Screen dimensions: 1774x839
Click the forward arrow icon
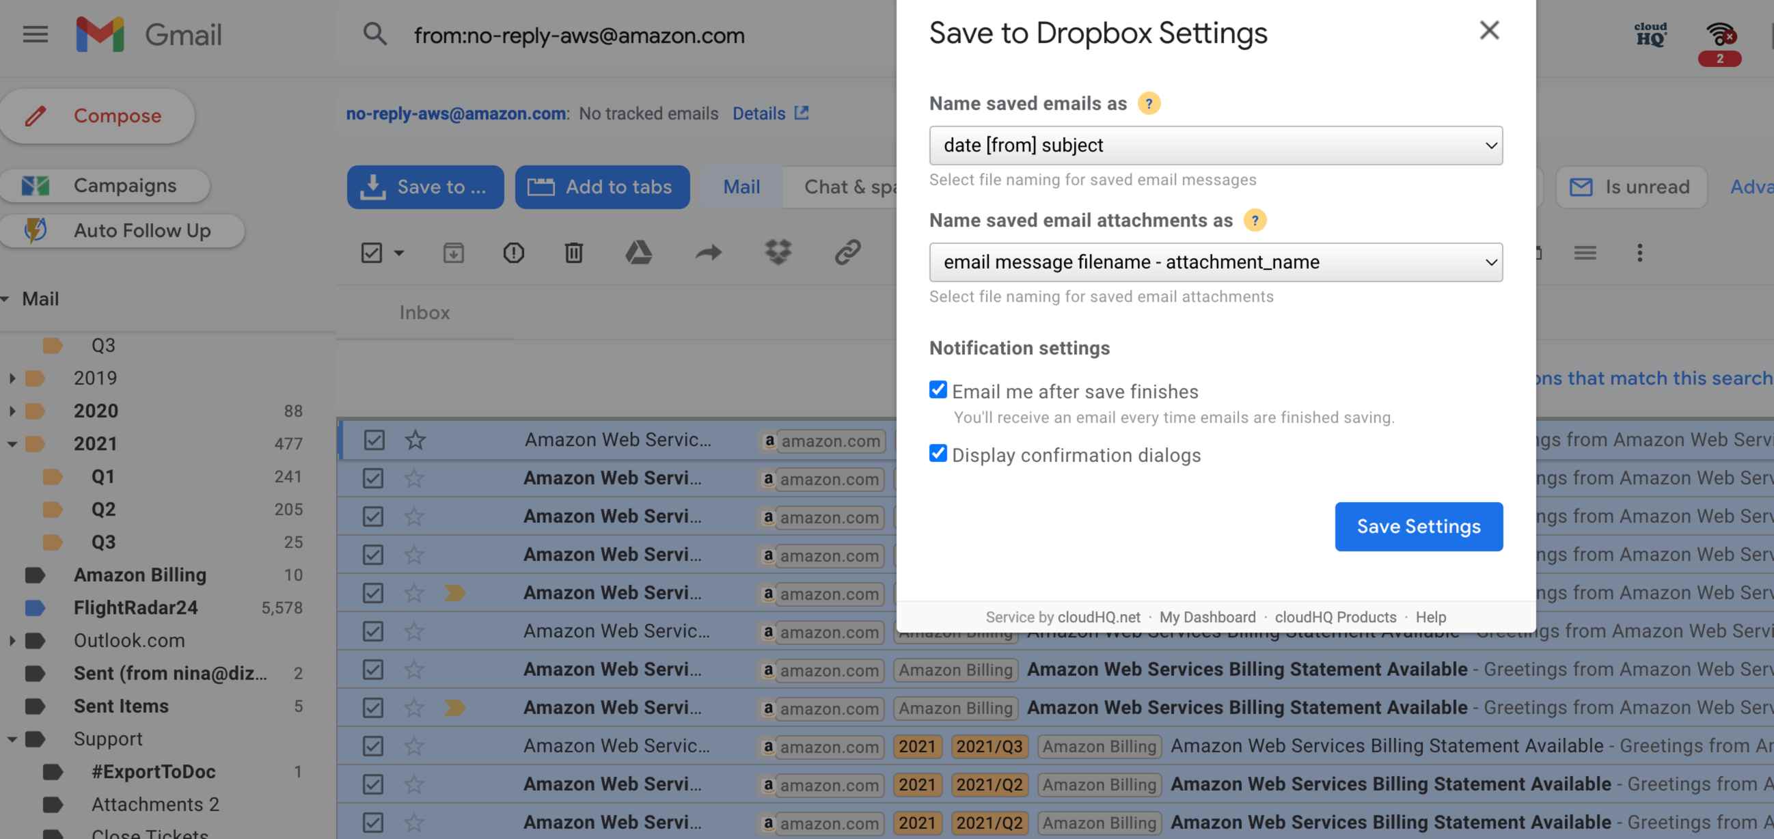click(708, 253)
